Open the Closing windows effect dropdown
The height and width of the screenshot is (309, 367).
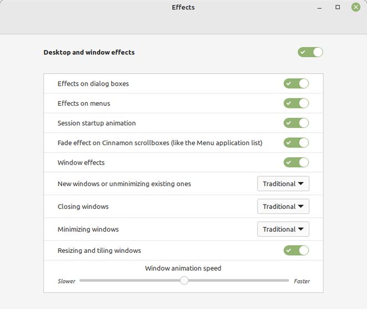tap(283, 206)
